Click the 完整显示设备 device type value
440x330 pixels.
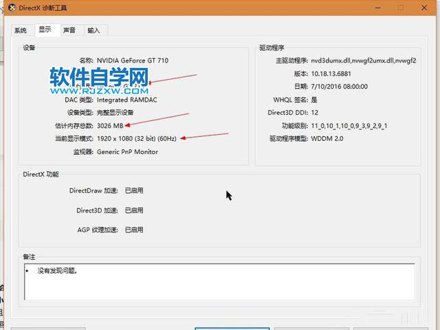[115, 113]
